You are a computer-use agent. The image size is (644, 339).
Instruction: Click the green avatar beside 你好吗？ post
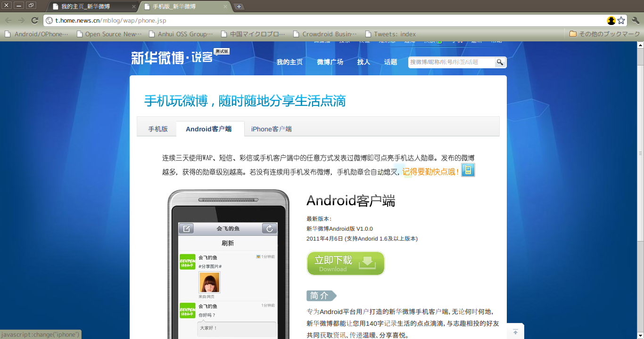tap(188, 310)
